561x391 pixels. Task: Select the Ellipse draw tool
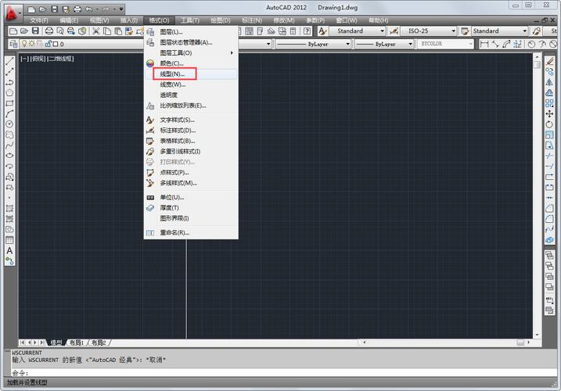[x=9, y=156]
